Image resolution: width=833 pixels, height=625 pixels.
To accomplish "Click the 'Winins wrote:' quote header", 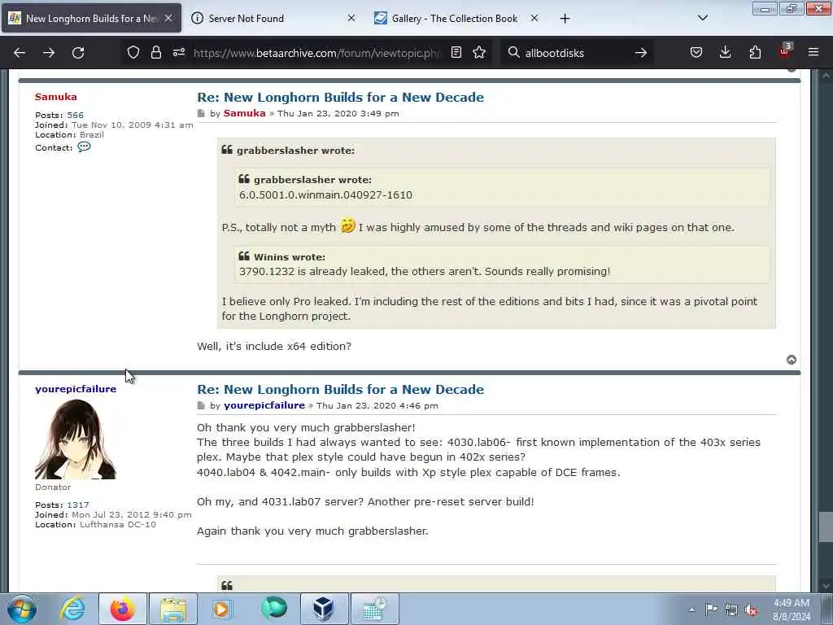I will click(x=290, y=256).
